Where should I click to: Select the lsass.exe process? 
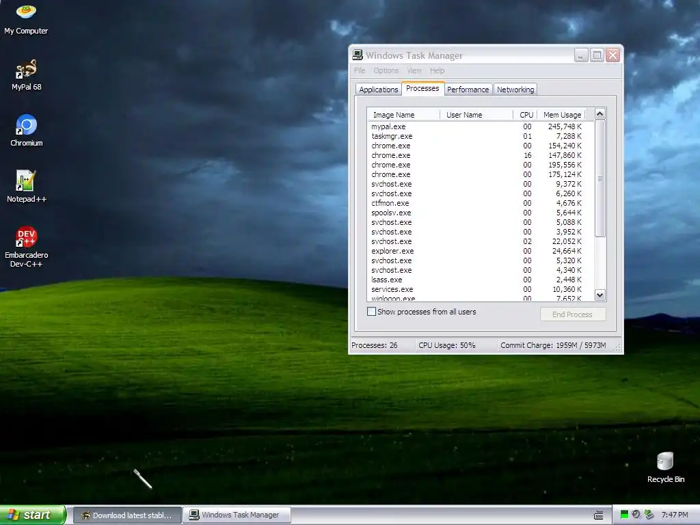[x=481, y=280]
